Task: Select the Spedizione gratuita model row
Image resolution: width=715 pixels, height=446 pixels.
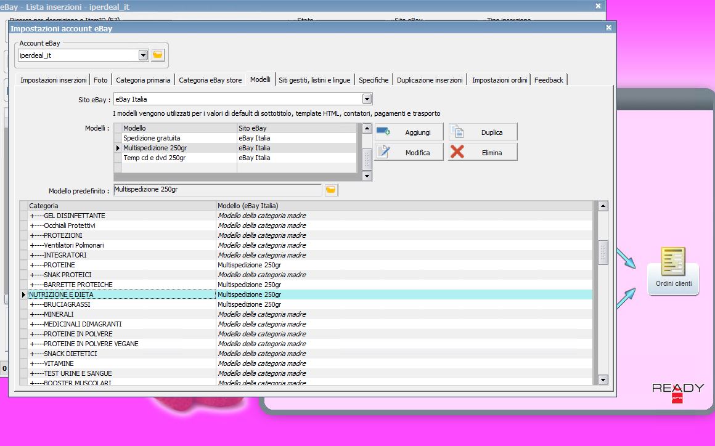Action: pos(235,138)
